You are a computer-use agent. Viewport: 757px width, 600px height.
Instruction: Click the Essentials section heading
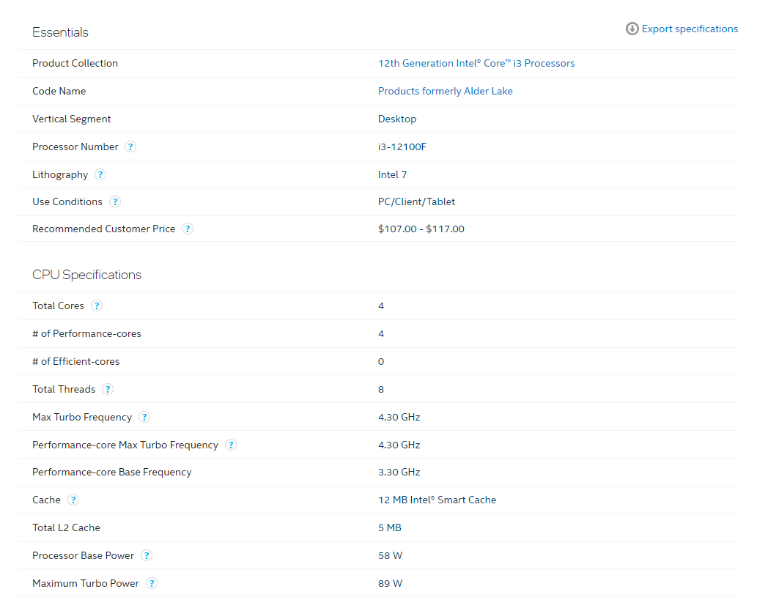(x=60, y=32)
